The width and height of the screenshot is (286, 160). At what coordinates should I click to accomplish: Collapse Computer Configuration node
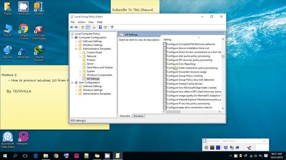(x=72, y=37)
